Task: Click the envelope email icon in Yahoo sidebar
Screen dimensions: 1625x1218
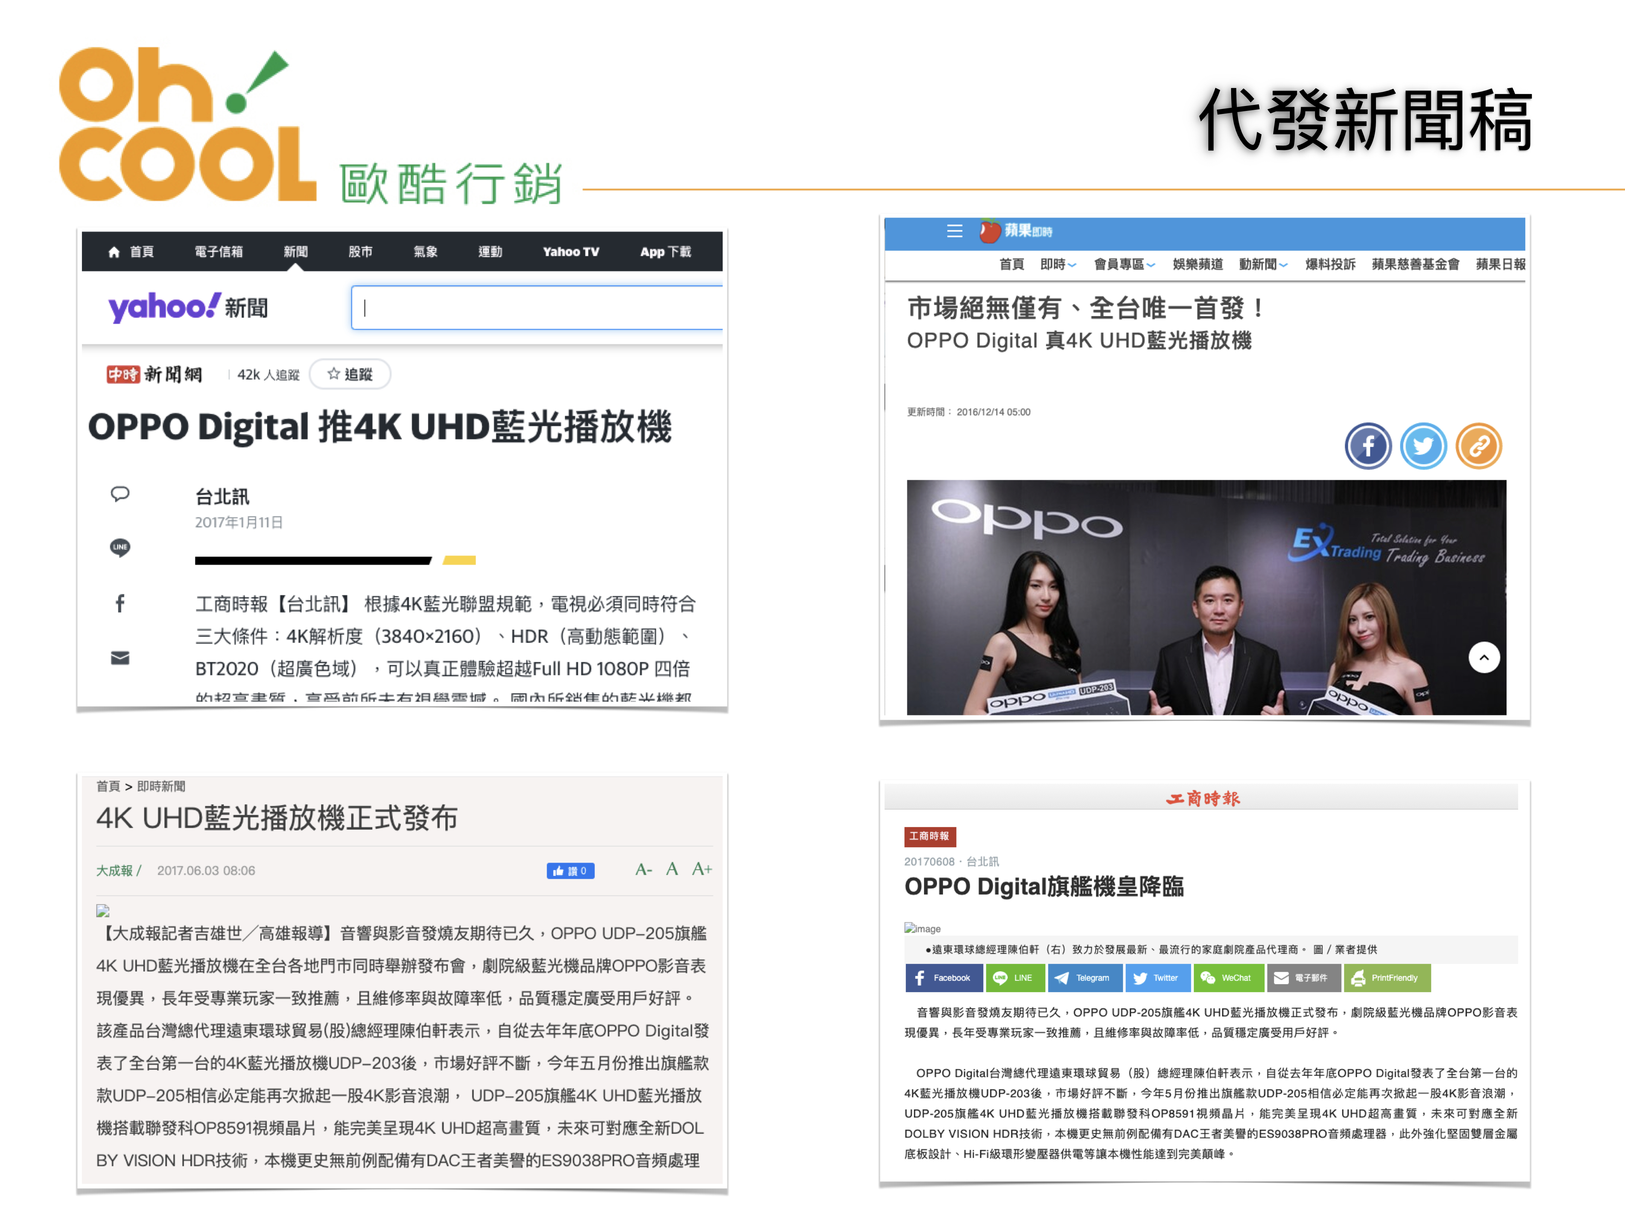Action: (x=120, y=658)
